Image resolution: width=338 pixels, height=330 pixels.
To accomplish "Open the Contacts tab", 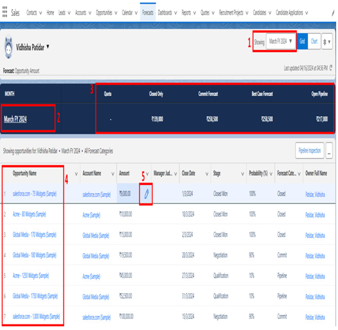I will point(31,13).
